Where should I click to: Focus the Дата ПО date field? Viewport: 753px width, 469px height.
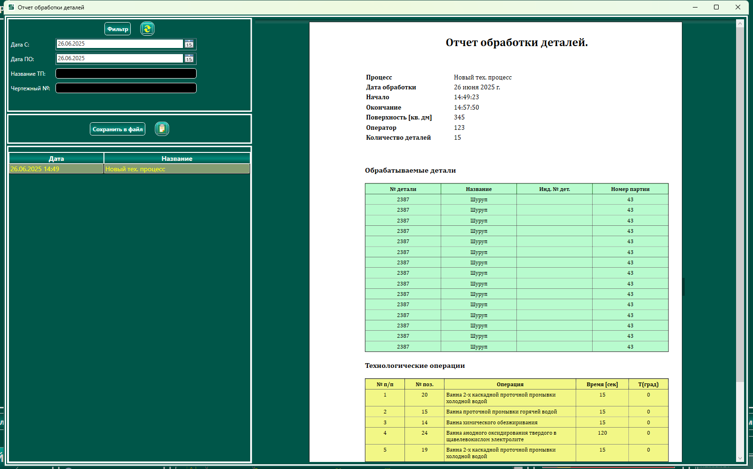(119, 58)
